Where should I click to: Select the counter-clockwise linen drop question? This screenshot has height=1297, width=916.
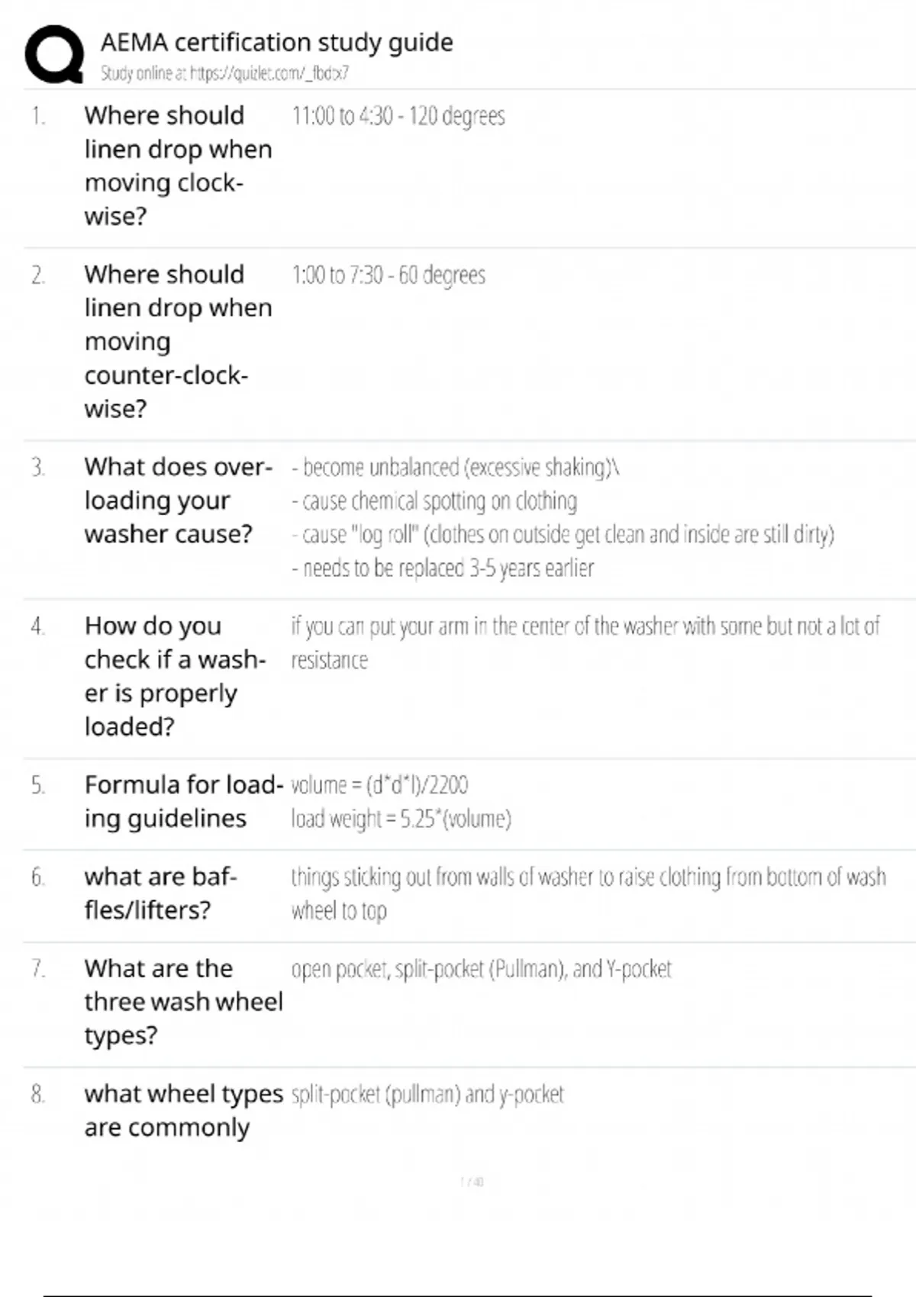(x=178, y=341)
